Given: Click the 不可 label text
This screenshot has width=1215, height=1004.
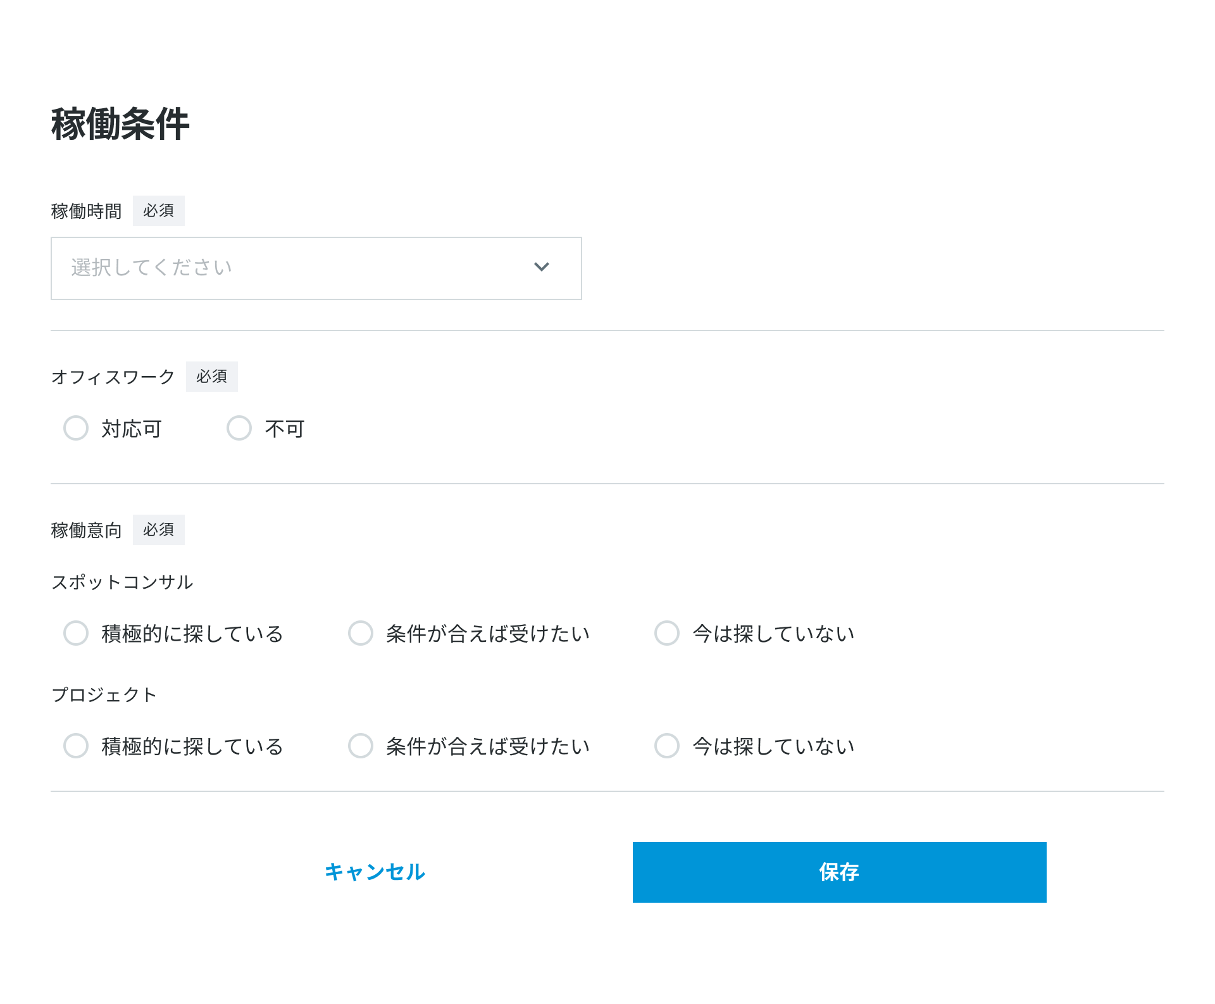Looking at the screenshot, I should pos(285,429).
